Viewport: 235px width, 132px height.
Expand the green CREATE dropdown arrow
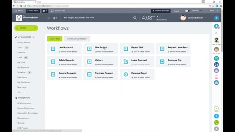(35, 28)
